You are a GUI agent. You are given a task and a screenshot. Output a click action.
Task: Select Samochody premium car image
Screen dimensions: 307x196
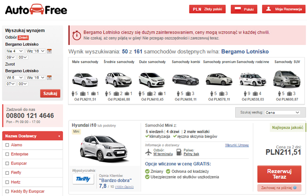point(219,79)
